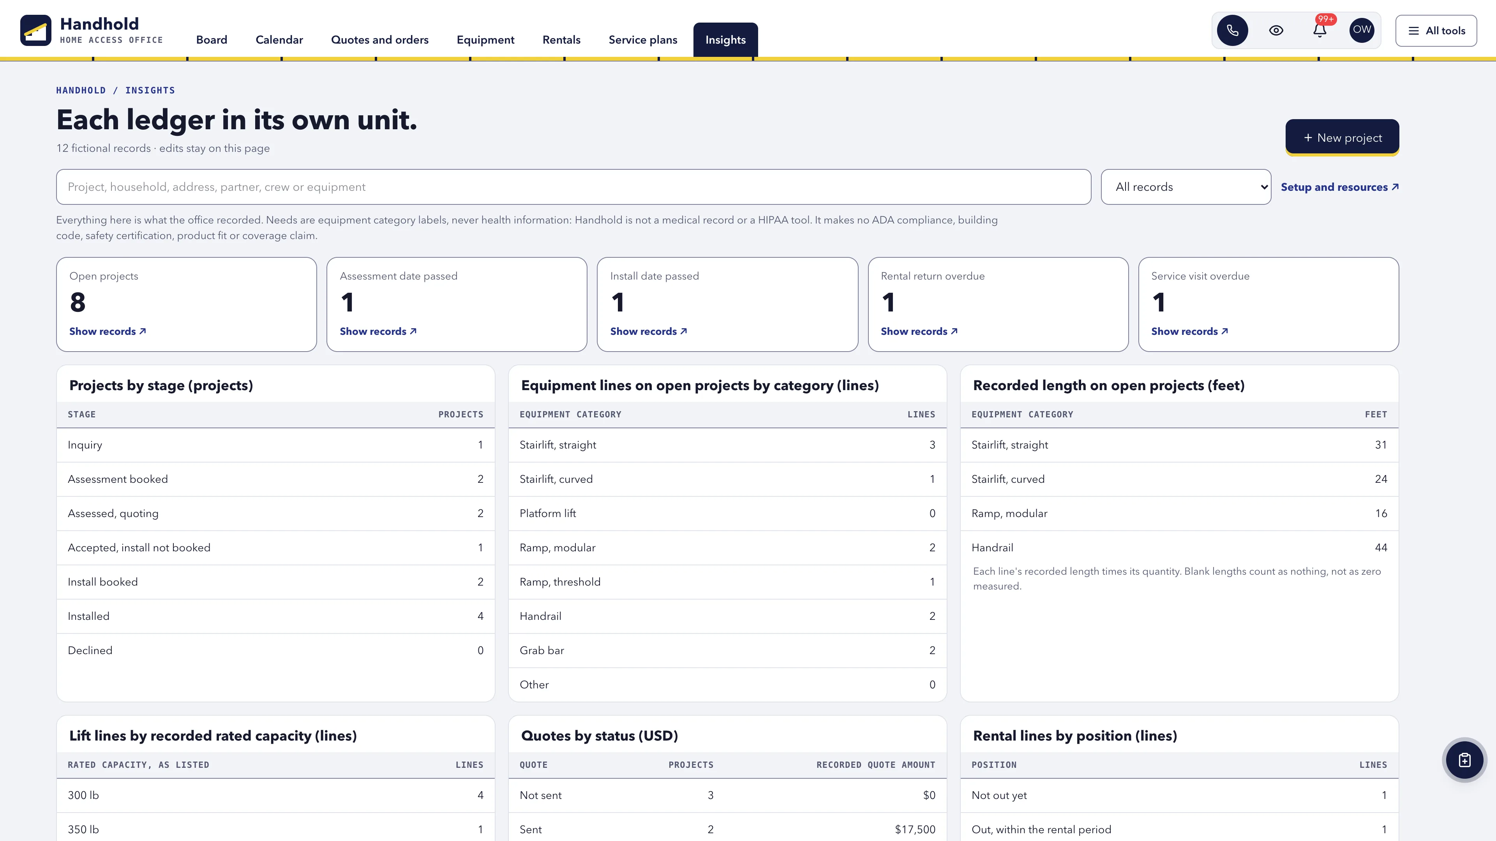Viewport: 1496px width, 841px height.
Task: Click the Handhold logo icon
Action: 35,30
